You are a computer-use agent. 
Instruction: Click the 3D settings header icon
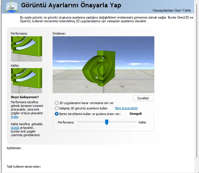[x=12, y=6]
